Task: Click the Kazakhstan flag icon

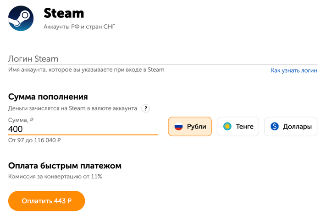Action: [x=227, y=126]
